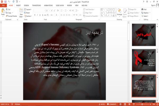Open the font size dropdown
Image resolution: width=159 pixels, height=106 pixels.
(50, 11)
